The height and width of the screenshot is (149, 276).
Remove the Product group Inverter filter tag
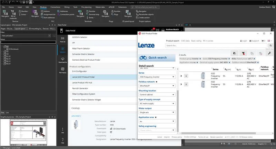pyautogui.click(x=200, y=59)
